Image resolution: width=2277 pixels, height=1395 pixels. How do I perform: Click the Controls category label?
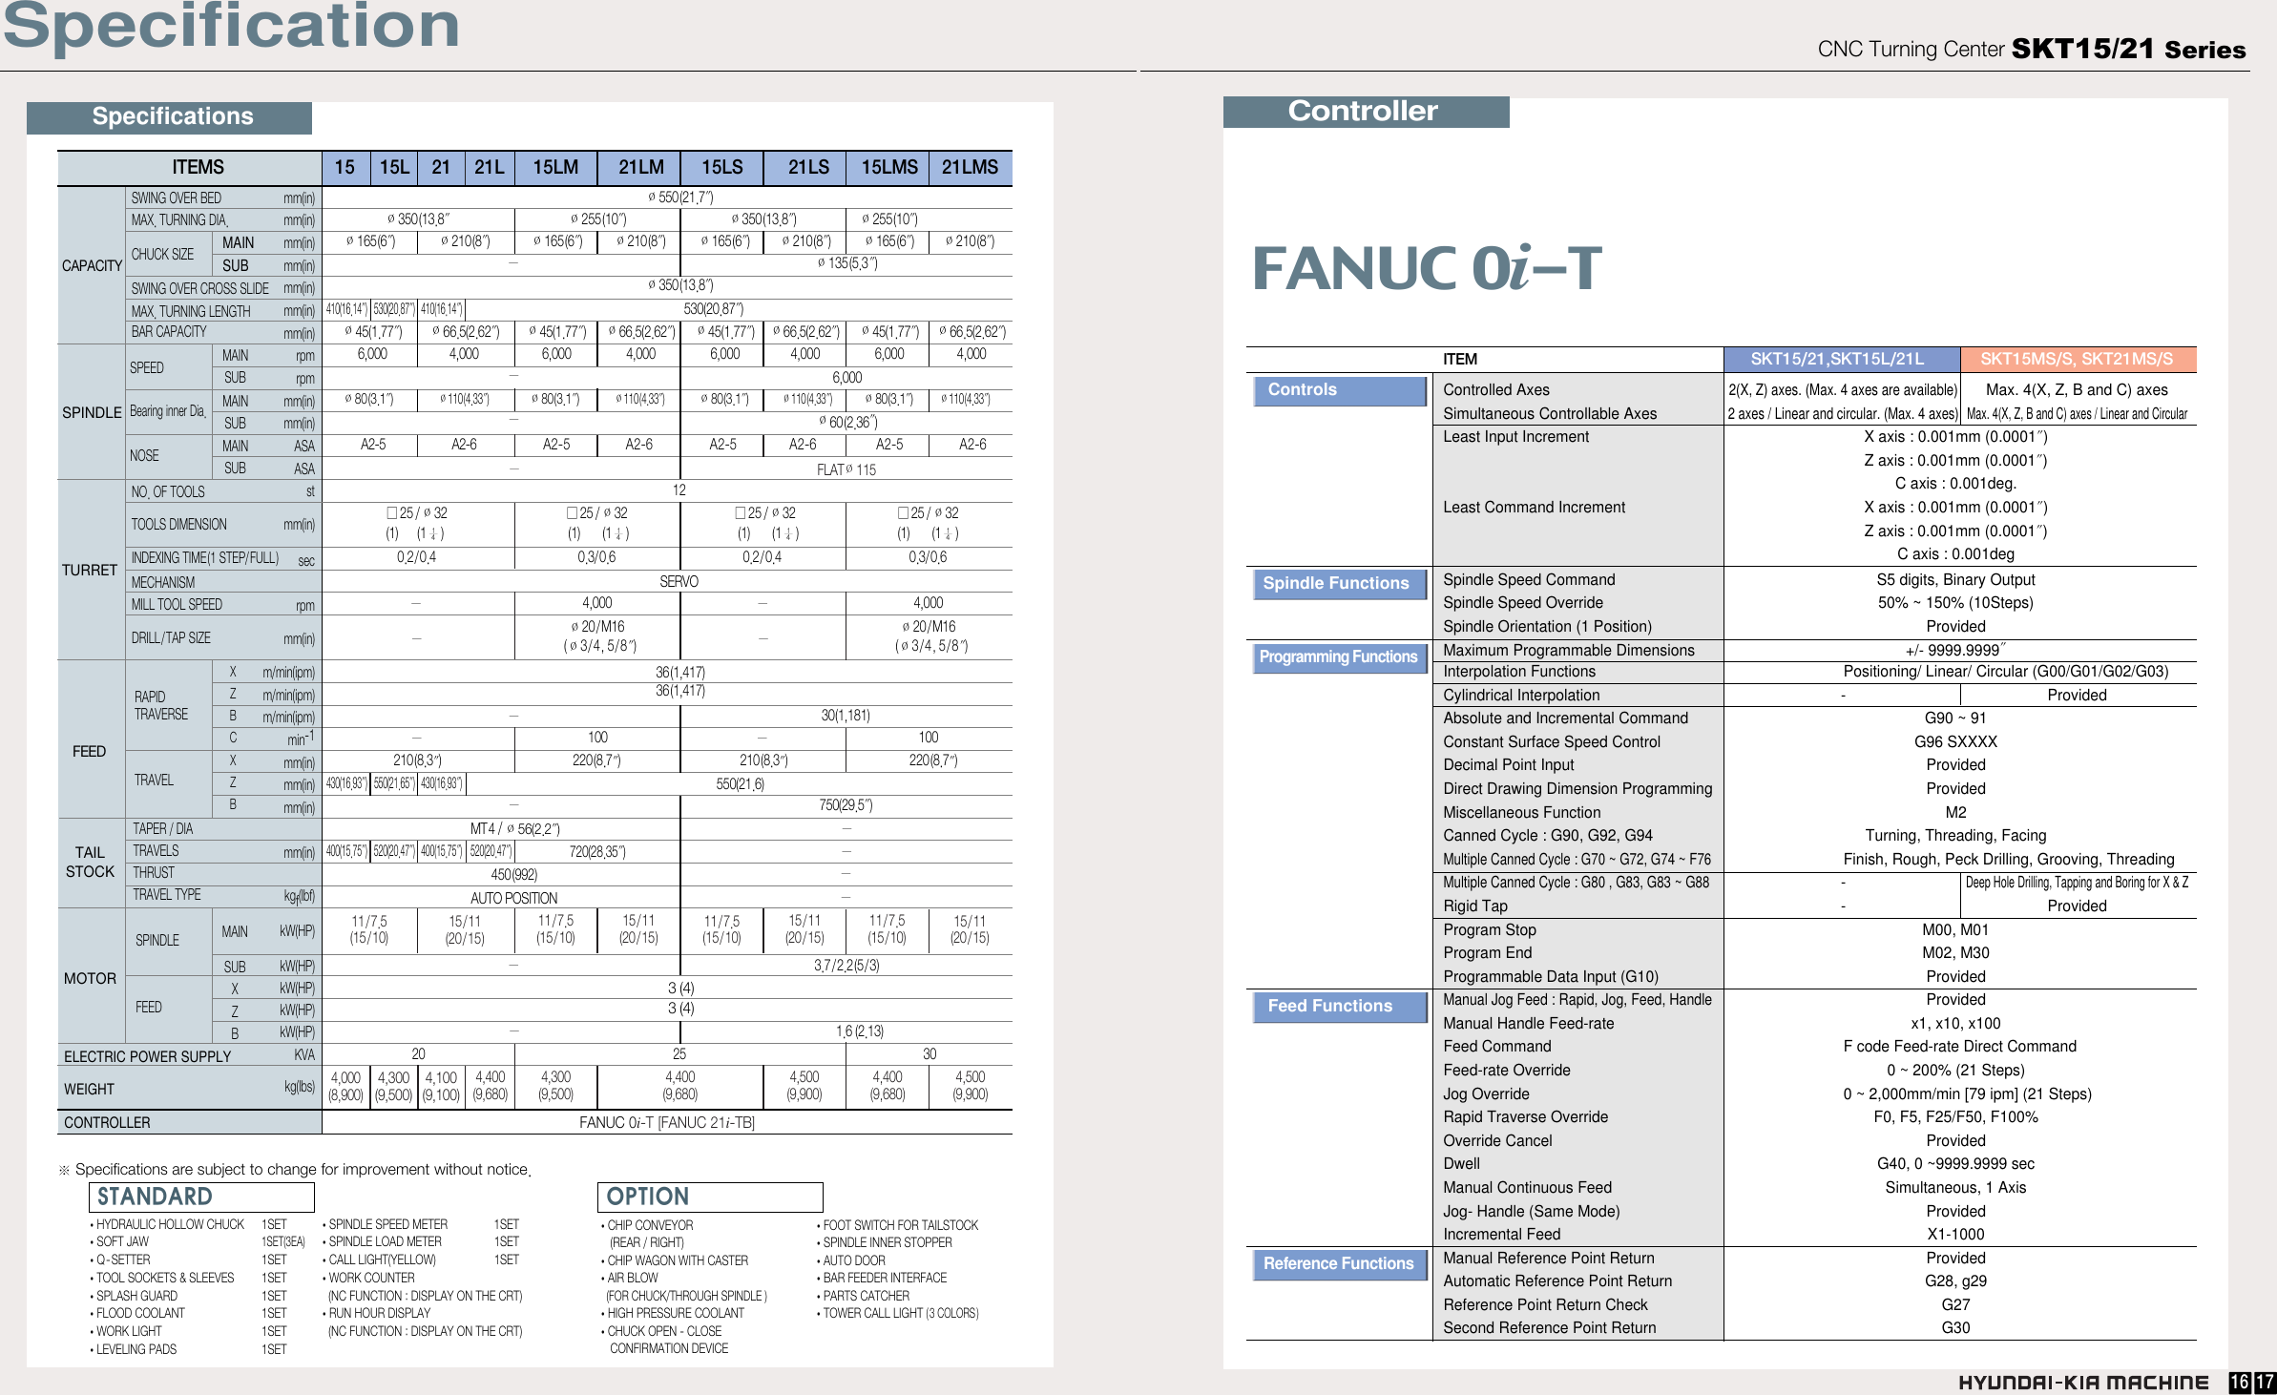pyautogui.click(x=1339, y=390)
